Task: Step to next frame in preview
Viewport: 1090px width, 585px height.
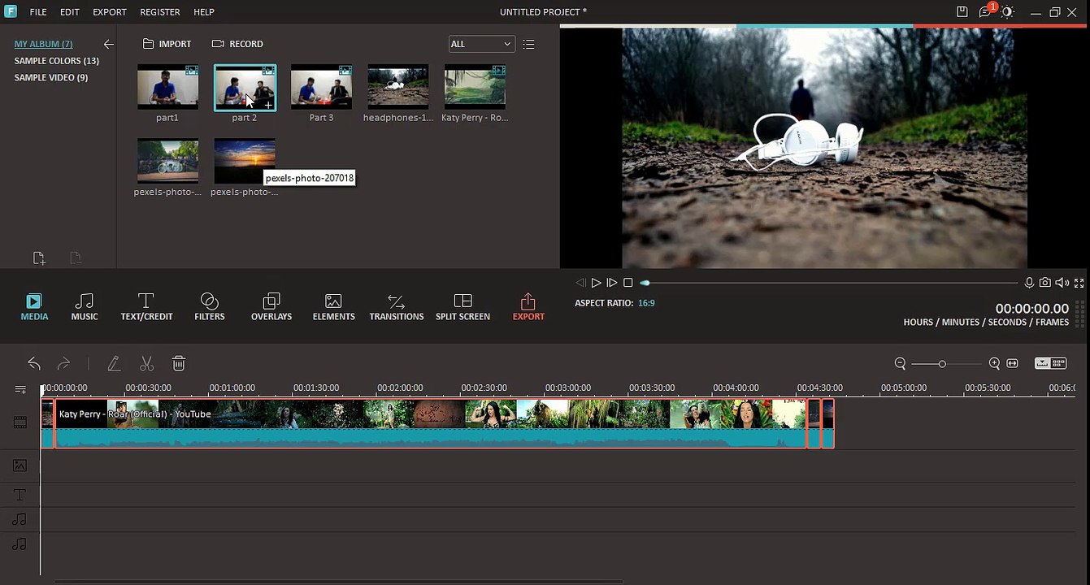Action: point(611,283)
